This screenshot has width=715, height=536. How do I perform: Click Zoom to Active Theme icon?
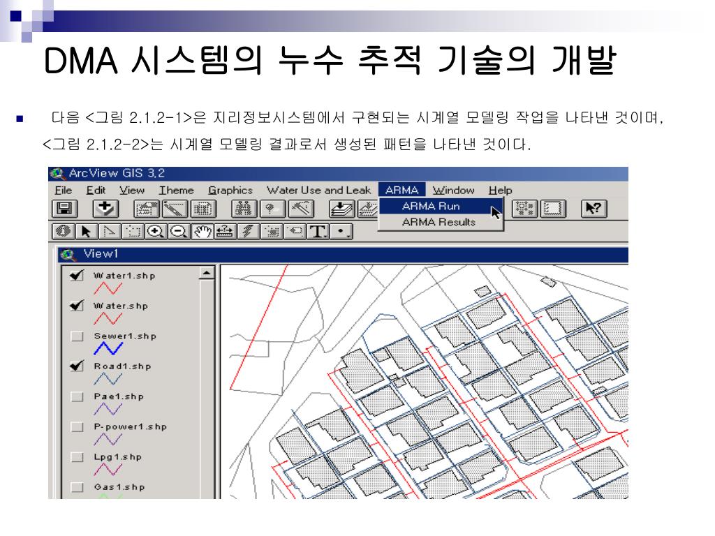click(x=369, y=209)
